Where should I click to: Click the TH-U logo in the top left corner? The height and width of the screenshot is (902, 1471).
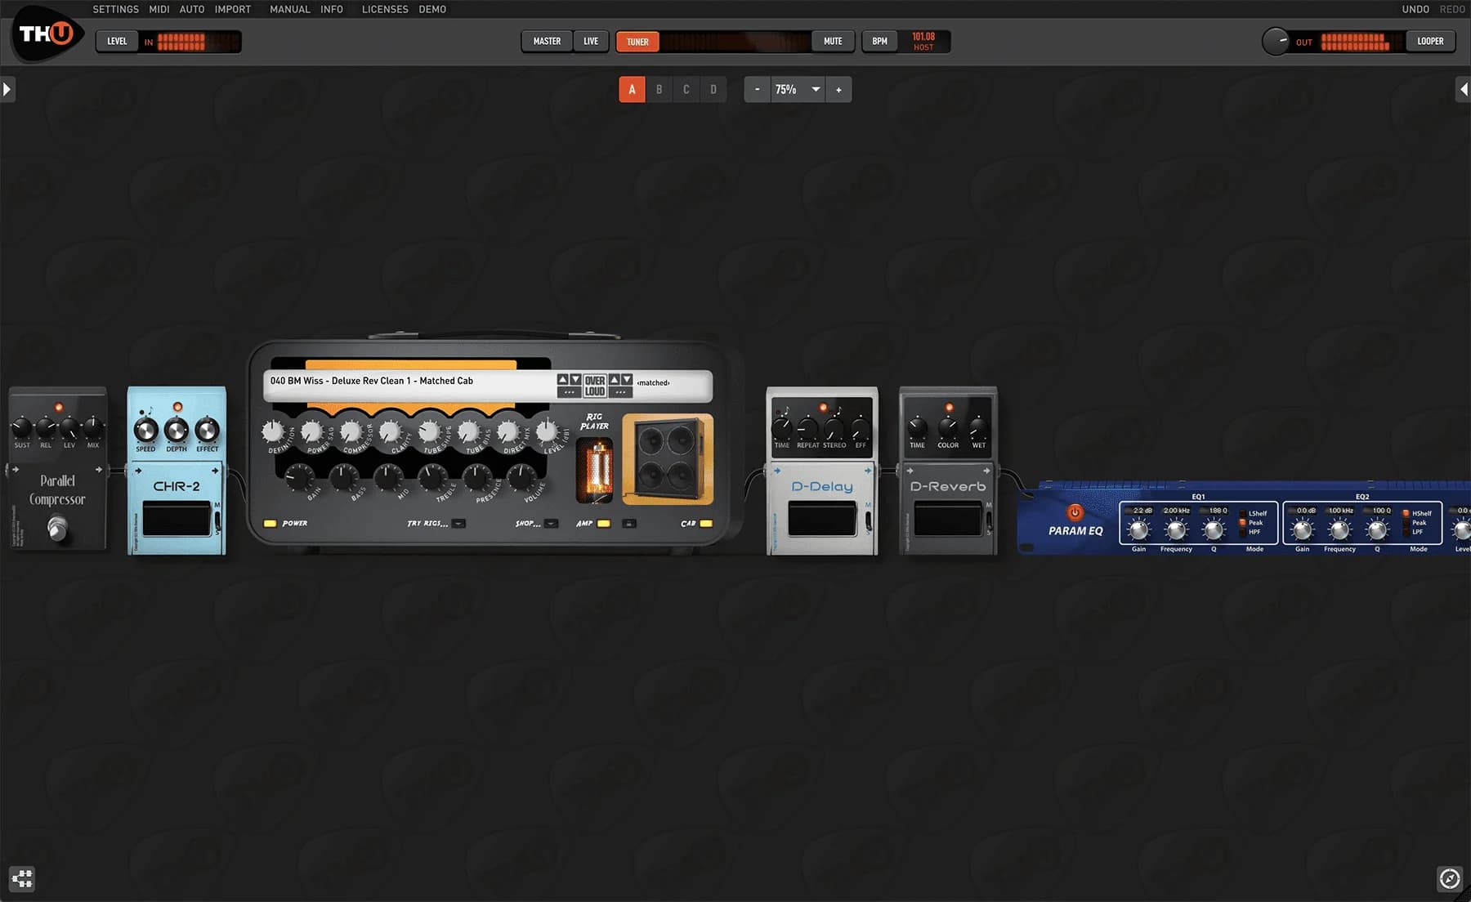(x=45, y=33)
